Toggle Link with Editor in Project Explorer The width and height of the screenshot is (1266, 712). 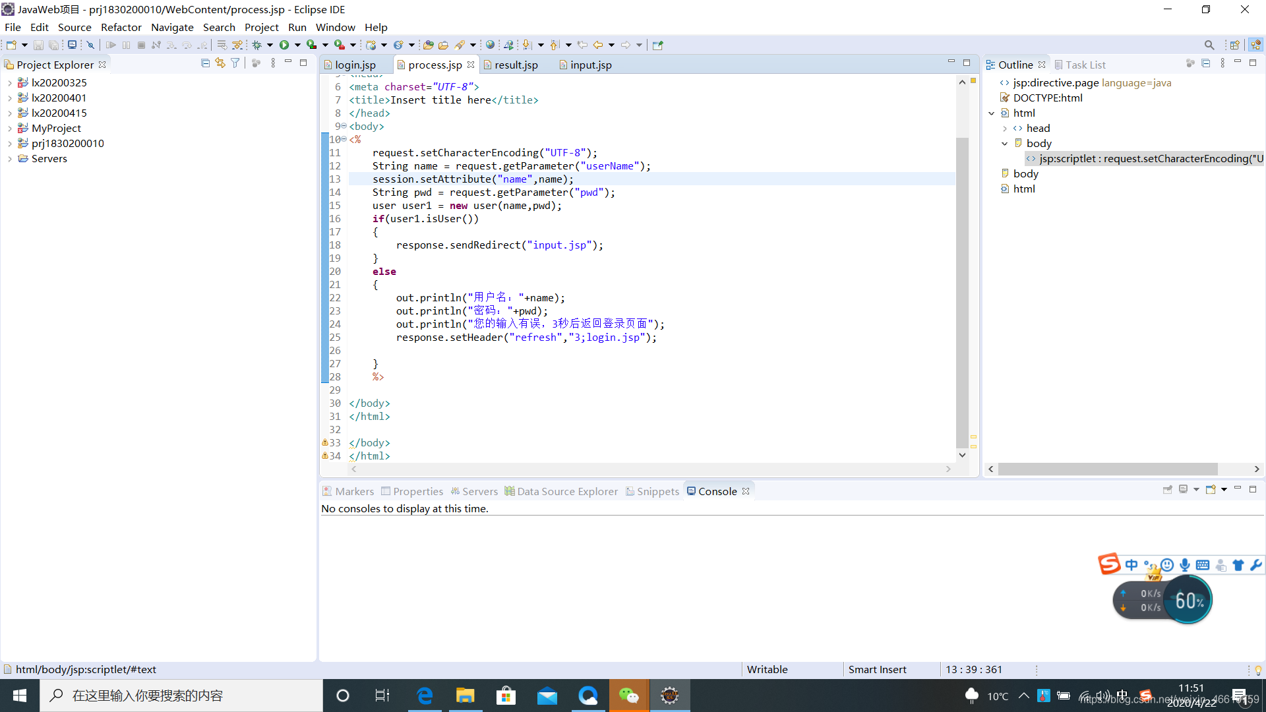(x=220, y=63)
